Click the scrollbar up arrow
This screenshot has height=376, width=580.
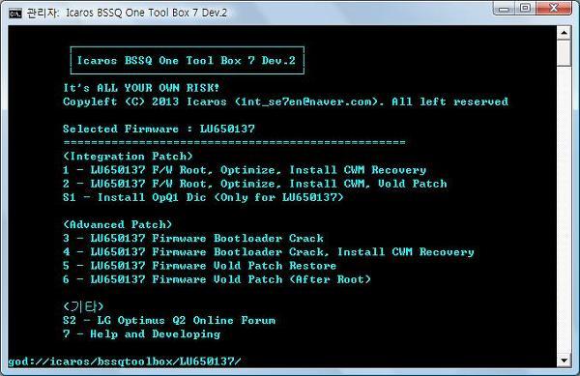(x=564, y=33)
